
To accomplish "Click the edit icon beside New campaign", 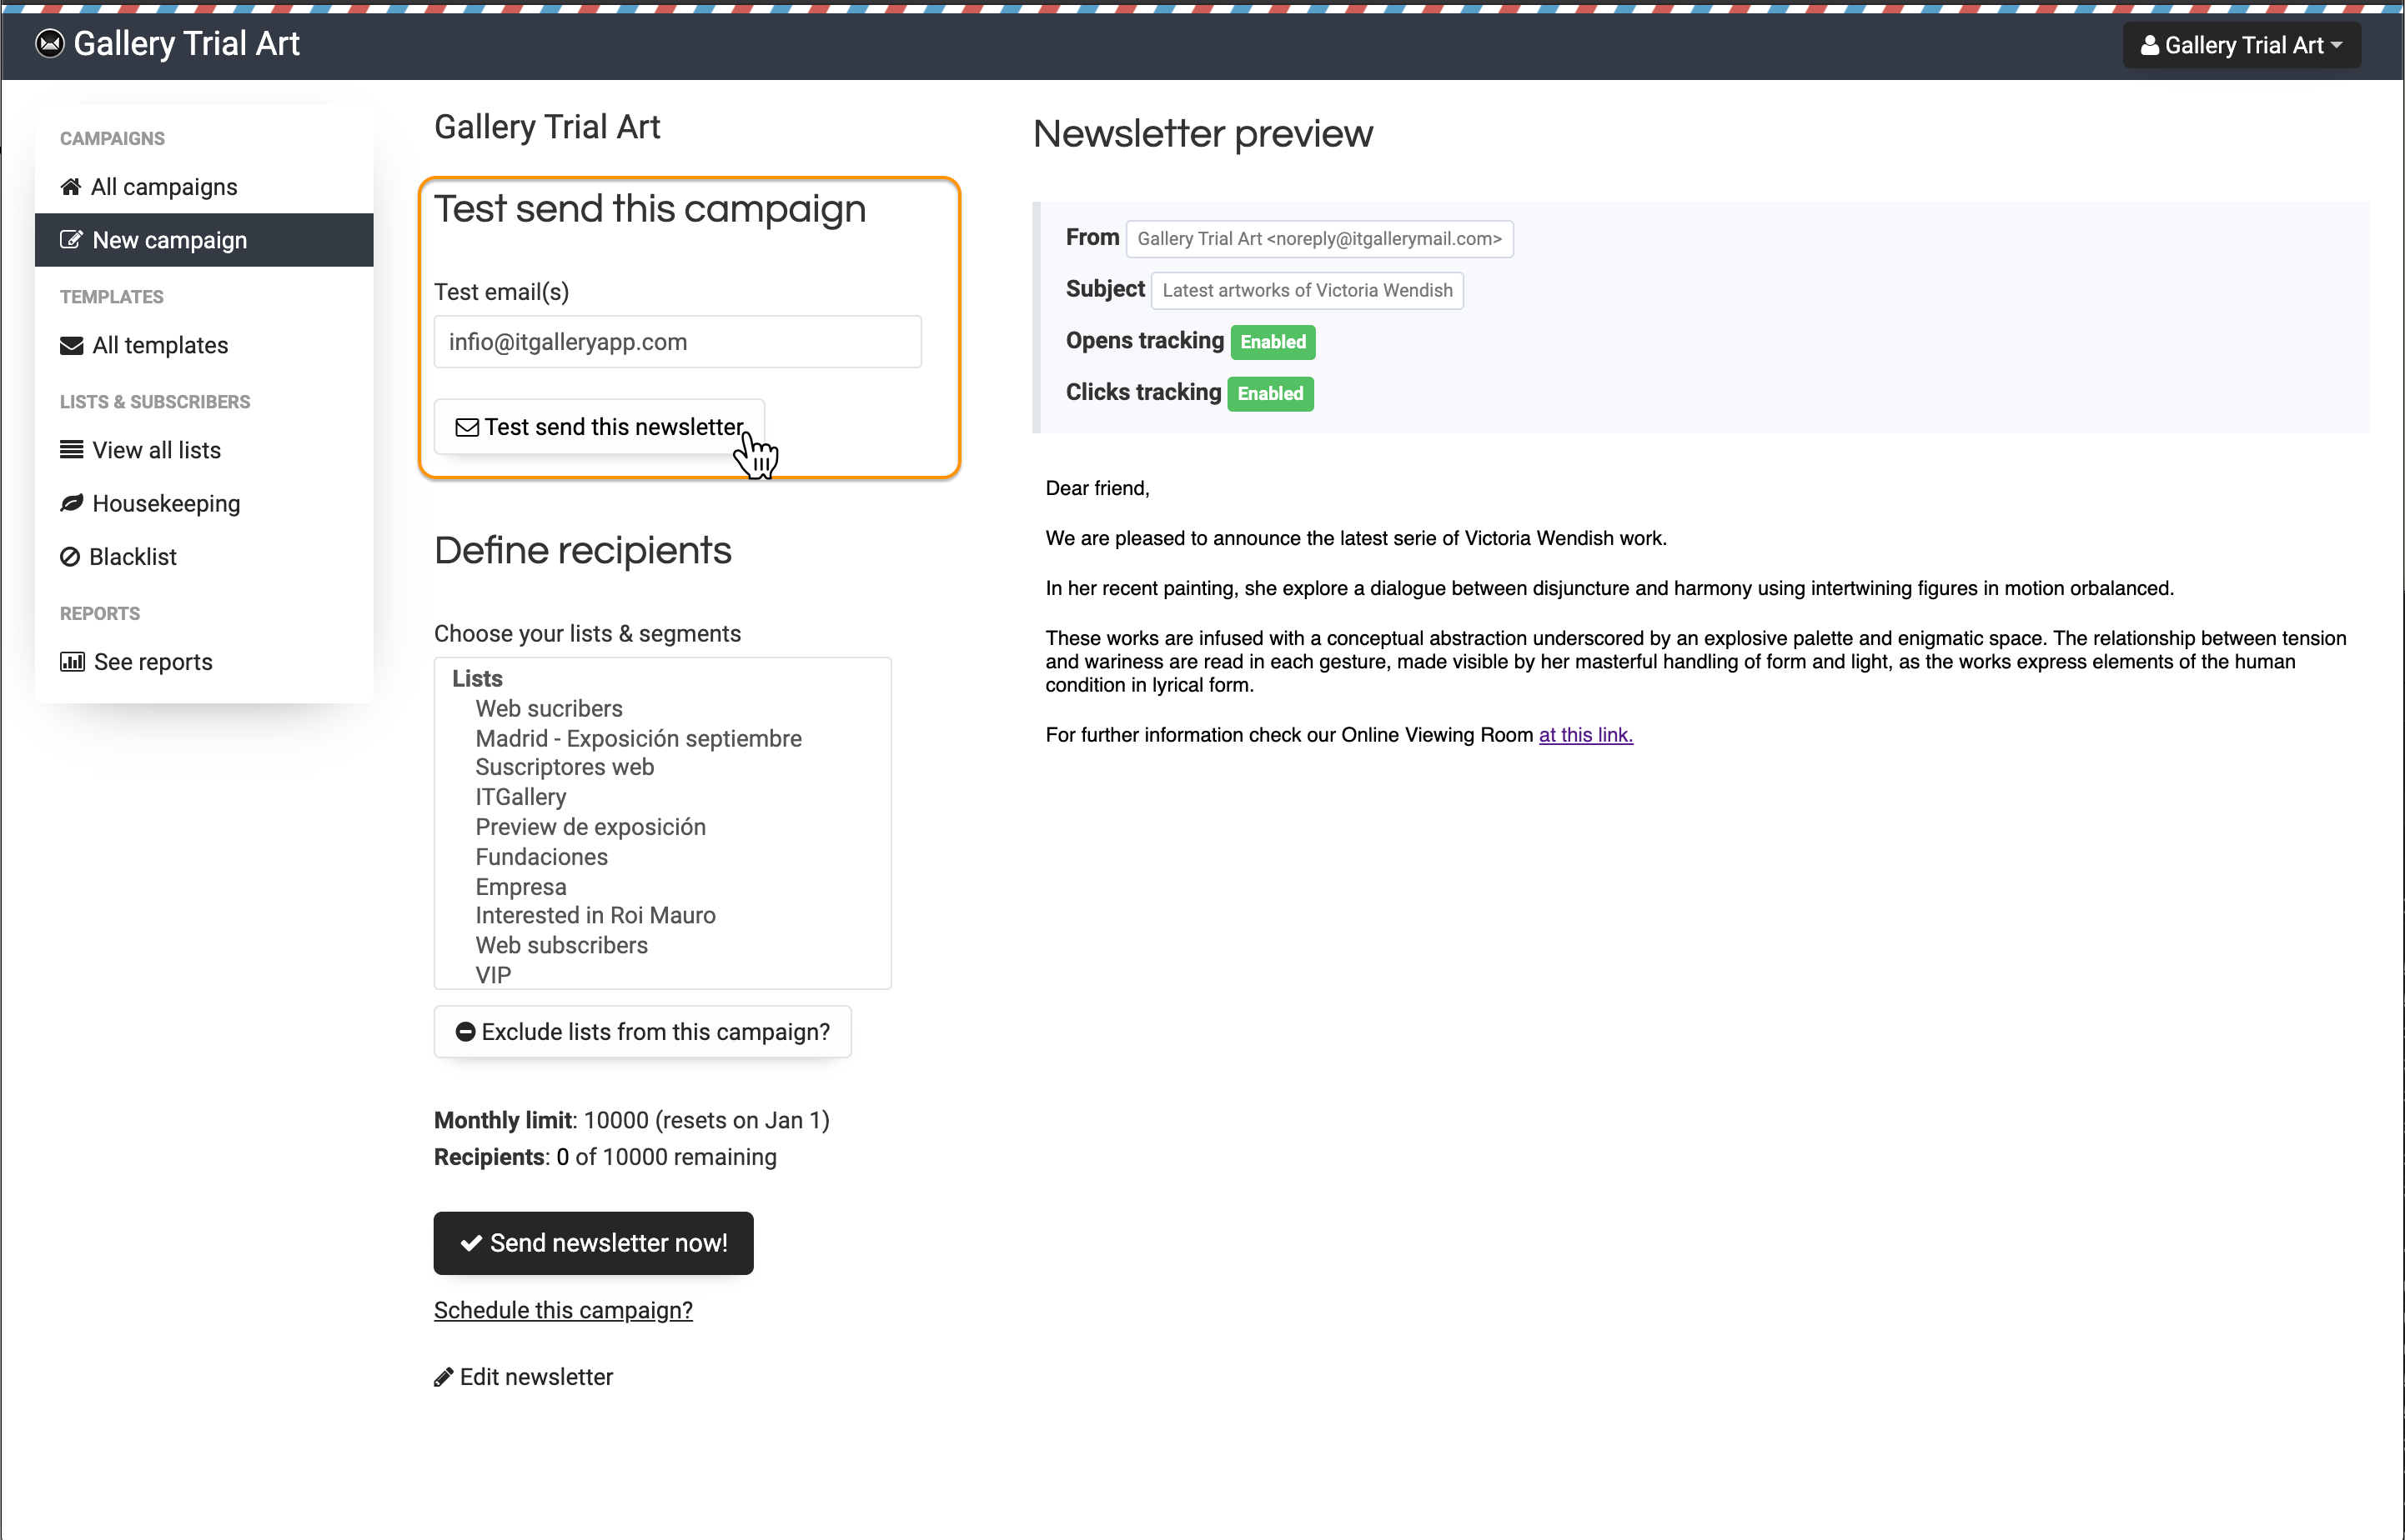I will click(x=71, y=240).
